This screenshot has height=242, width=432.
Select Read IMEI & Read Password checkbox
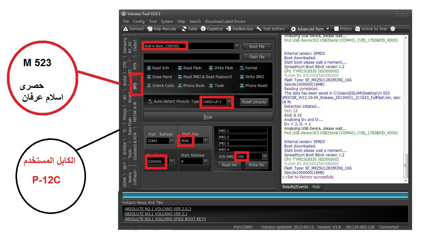(x=180, y=77)
